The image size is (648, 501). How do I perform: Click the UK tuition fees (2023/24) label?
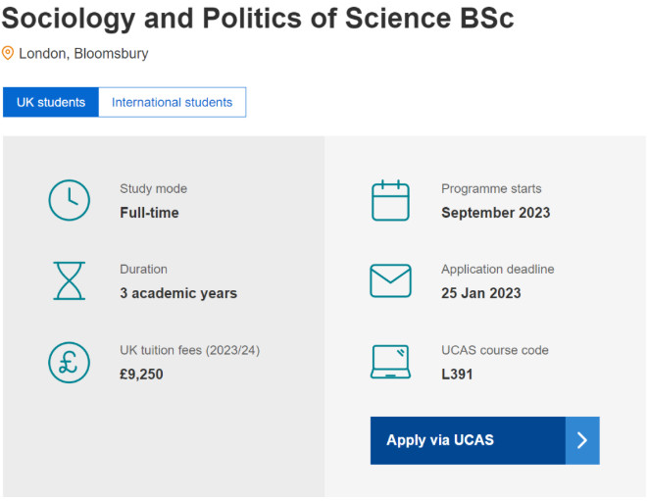point(189,350)
